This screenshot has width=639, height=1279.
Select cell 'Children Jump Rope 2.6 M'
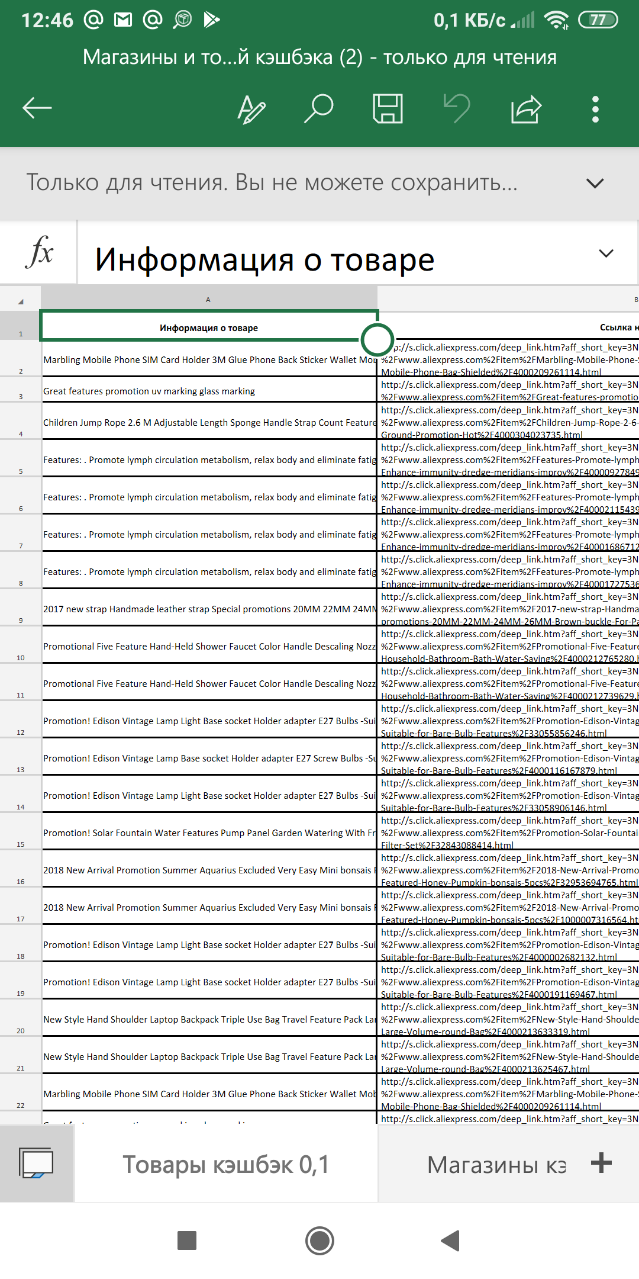209,422
